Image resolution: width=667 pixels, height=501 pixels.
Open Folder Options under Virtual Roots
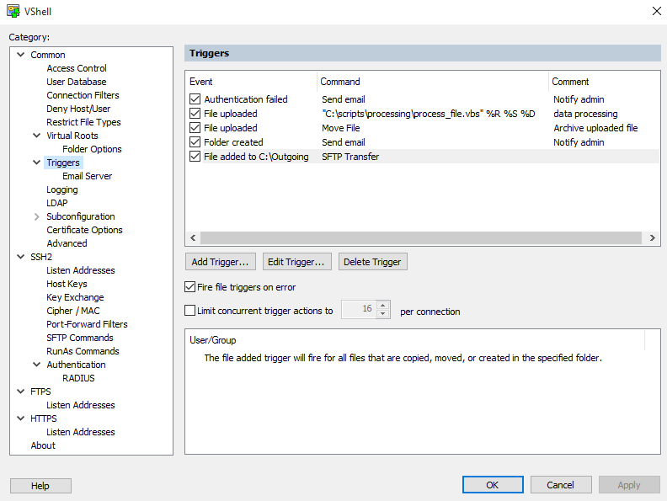tap(92, 149)
